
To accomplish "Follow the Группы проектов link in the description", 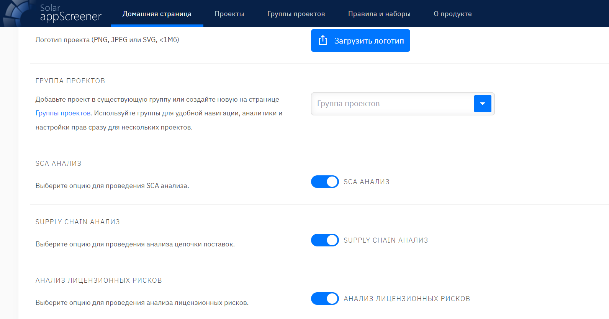I will (x=63, y=113).
